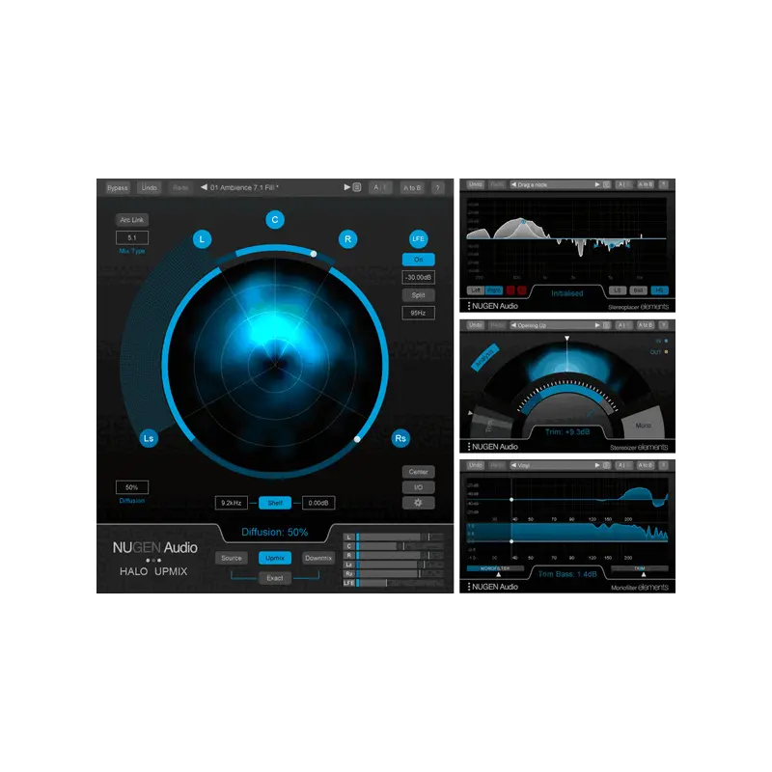Toggle Arc Link button
The width and height of the screenshot is (772, 772).
click(132, 220)
